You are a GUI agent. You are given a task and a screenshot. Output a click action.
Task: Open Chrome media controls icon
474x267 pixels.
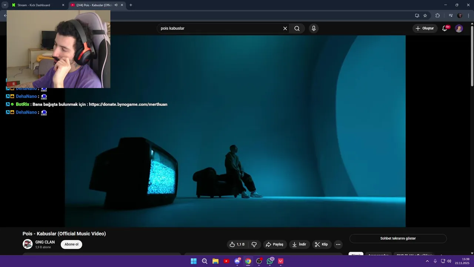[x=451, y=16]
